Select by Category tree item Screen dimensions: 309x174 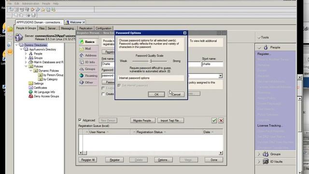[x=50, y=79]
